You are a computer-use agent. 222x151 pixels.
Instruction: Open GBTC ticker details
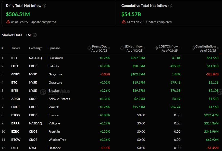click(x=15, y=74)
